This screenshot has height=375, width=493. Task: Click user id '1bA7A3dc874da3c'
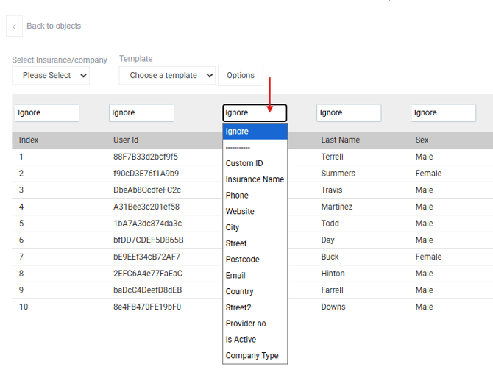tap(147, 224)
